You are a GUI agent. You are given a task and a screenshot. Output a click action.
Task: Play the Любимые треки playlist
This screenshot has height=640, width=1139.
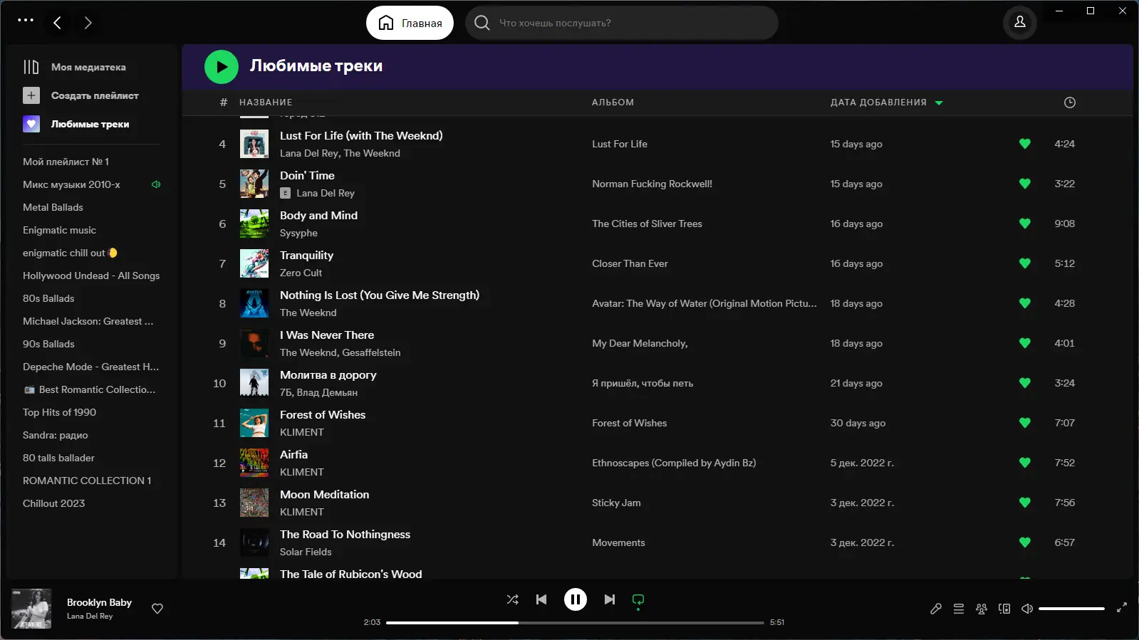222,67
